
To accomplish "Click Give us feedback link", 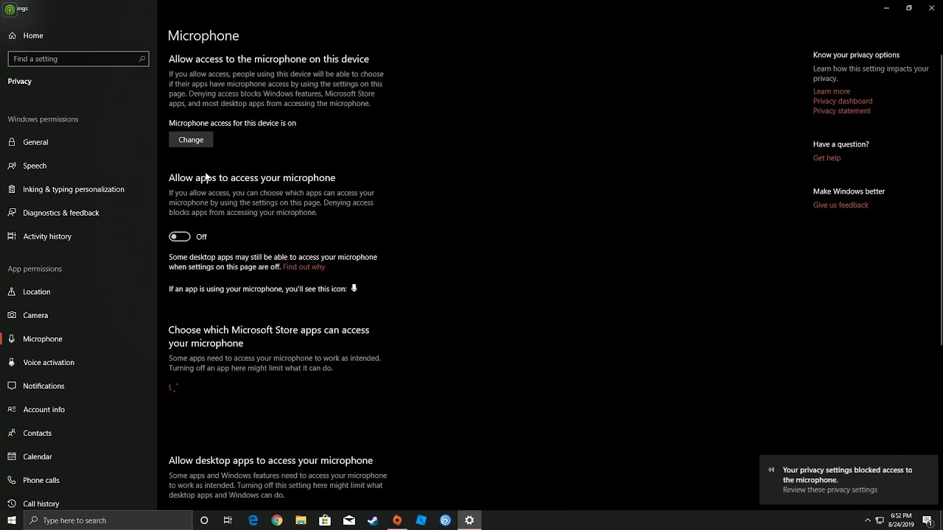I will coord(841,205).
